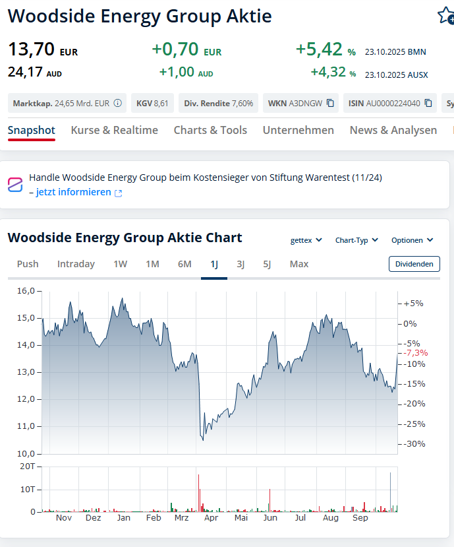Go to the Unternehmen tab
Image resolution: width=454 pixels, height=547 pixels.
point(298,130)
